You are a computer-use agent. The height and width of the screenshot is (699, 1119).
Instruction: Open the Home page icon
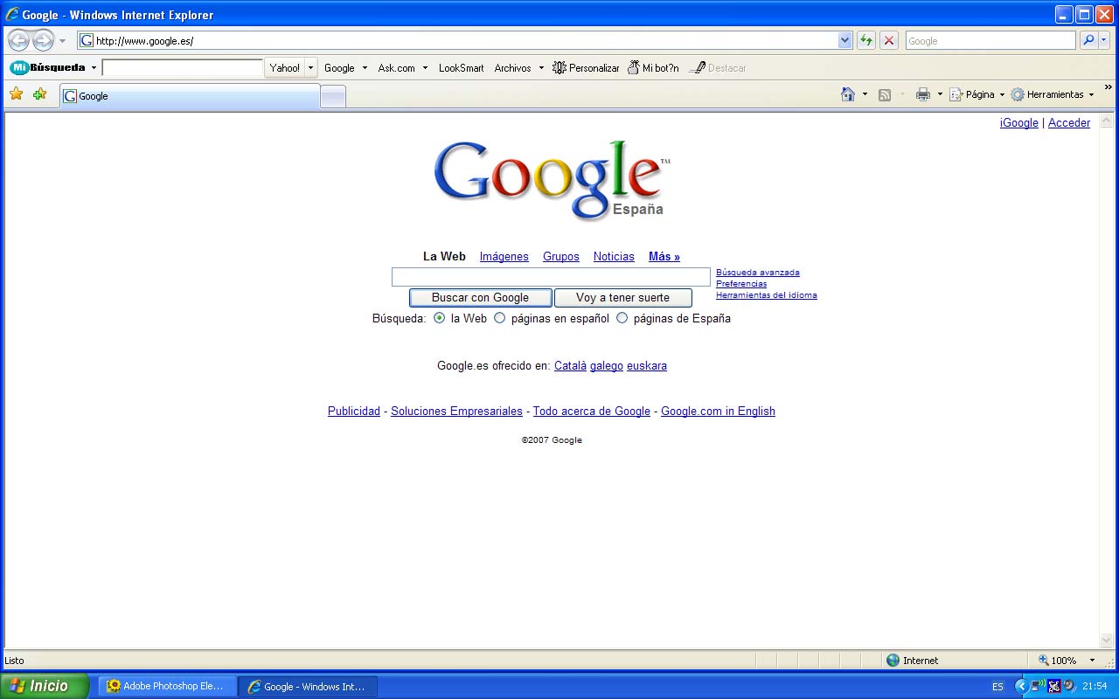(848, 94)
